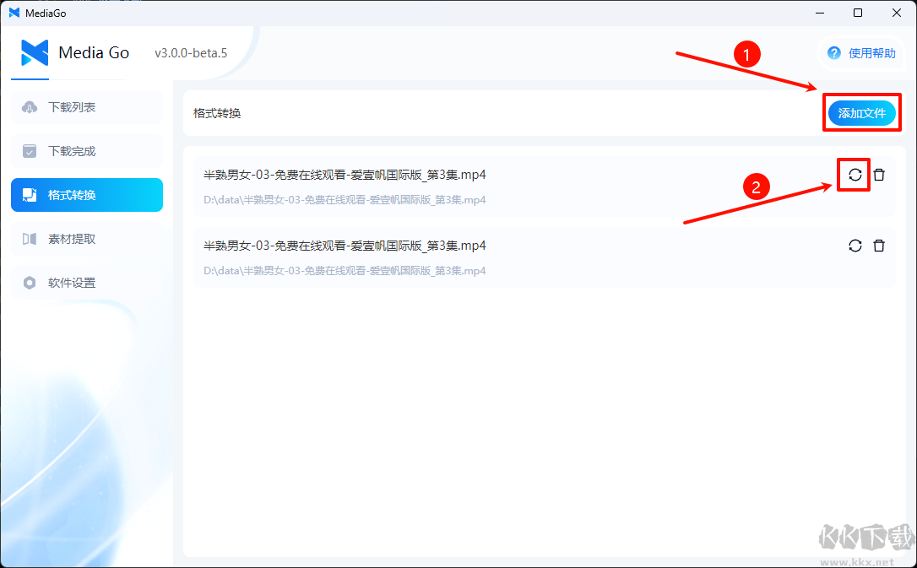Click the v3.0.0-beta.5 version label
The width and height of the screenshot is (917, 568).
coord(191,53)
